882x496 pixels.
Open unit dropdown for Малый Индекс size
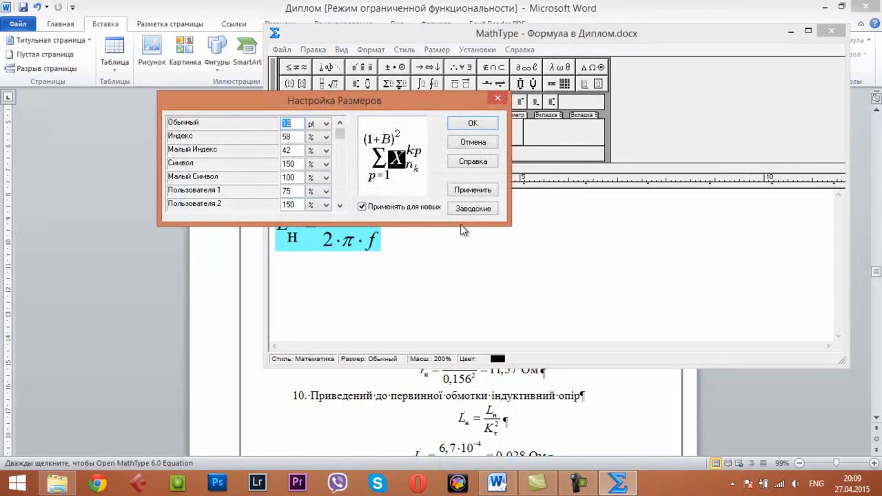(x=326, y=151)
